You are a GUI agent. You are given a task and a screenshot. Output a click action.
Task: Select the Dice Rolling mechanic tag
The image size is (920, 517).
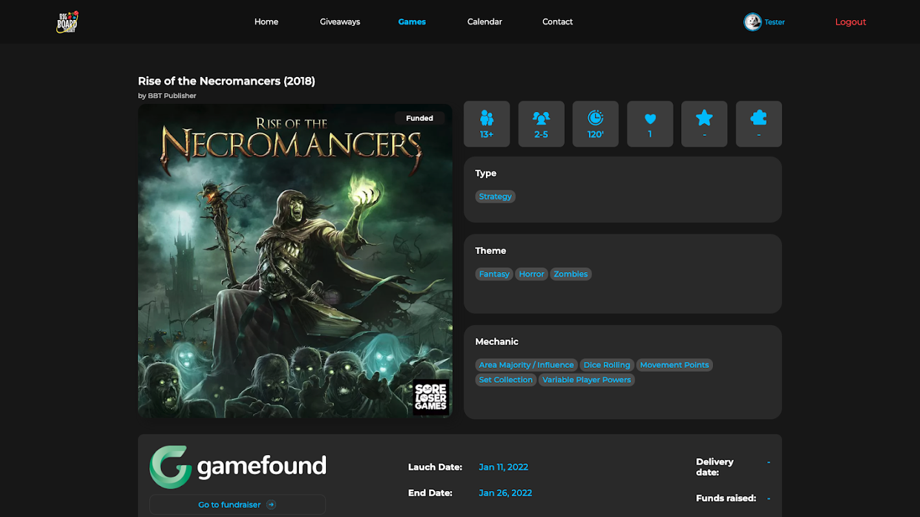click(607, 365)
